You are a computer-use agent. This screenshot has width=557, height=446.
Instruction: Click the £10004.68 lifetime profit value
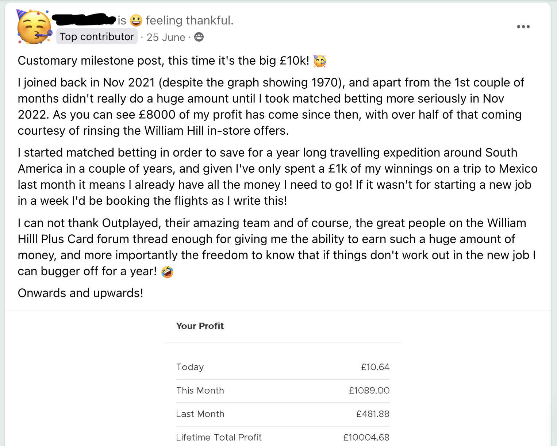(x=366, y=437)
